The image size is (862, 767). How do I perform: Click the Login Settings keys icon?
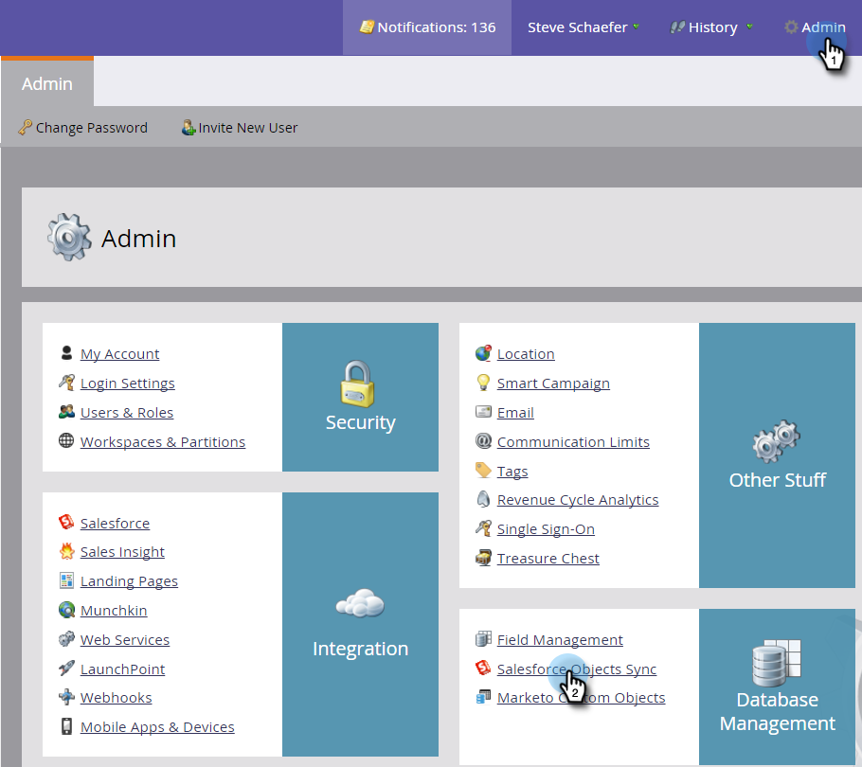[x=66, y=383]
